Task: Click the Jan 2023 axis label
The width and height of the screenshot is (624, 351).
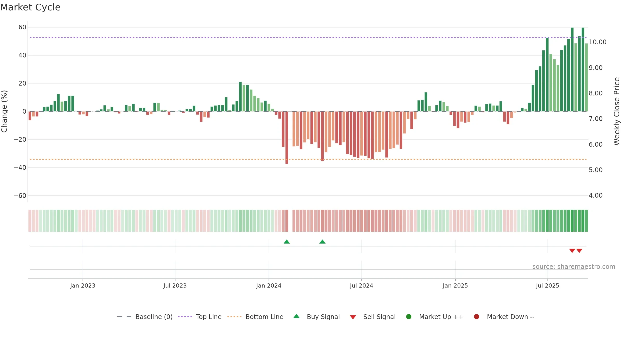Action: tap(83, 285)
